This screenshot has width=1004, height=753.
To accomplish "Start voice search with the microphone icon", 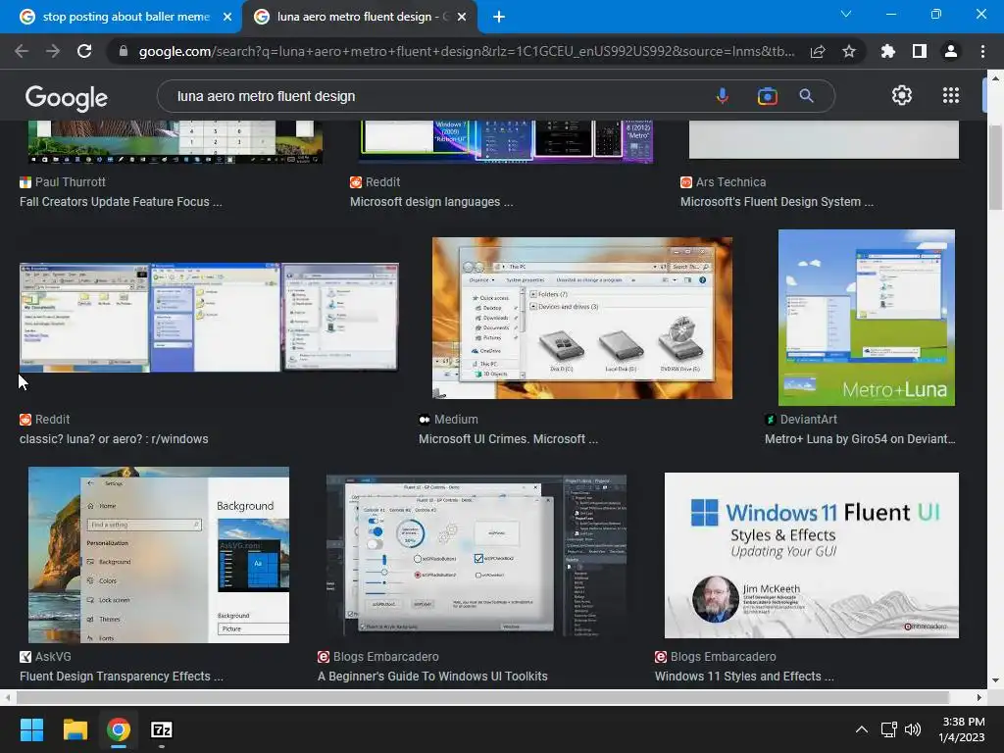I will (723, 96).
